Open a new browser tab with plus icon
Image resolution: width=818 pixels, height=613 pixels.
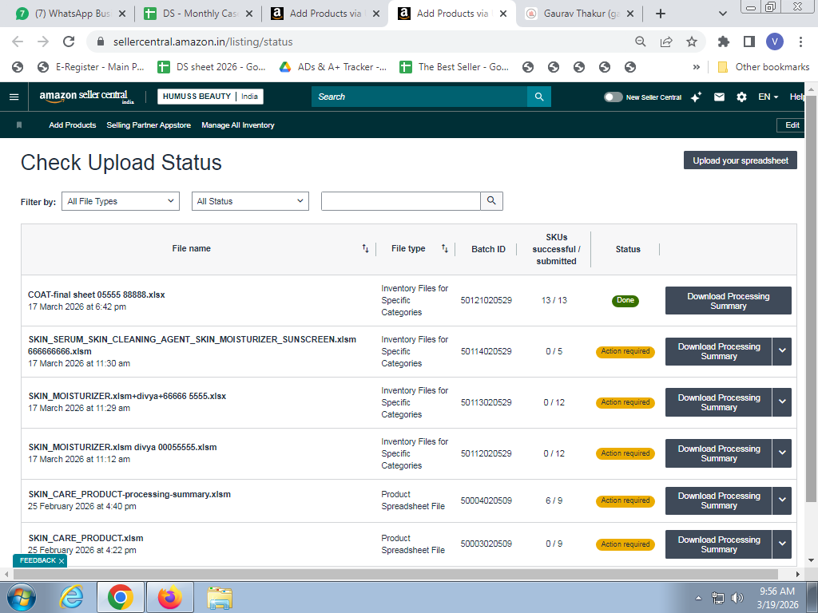click(661, 14)
